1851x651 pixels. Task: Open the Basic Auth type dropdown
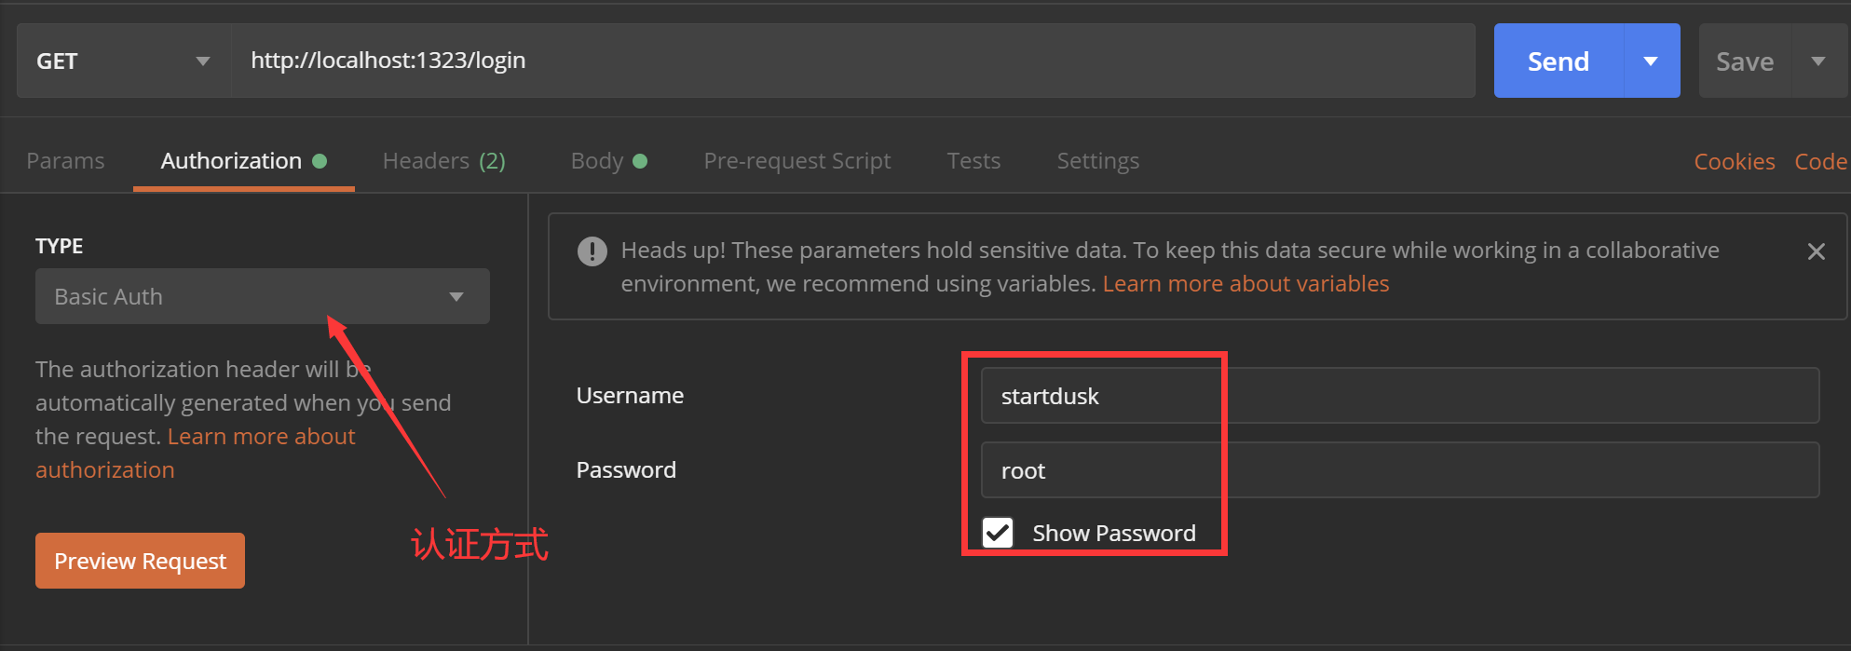point(263,296)
